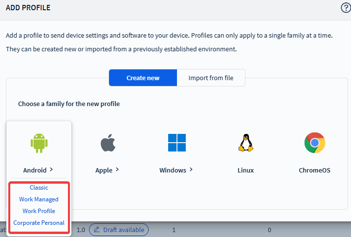Click the pencil icon in Draft available
Screen dimensions: 351x237
(97, 229)
